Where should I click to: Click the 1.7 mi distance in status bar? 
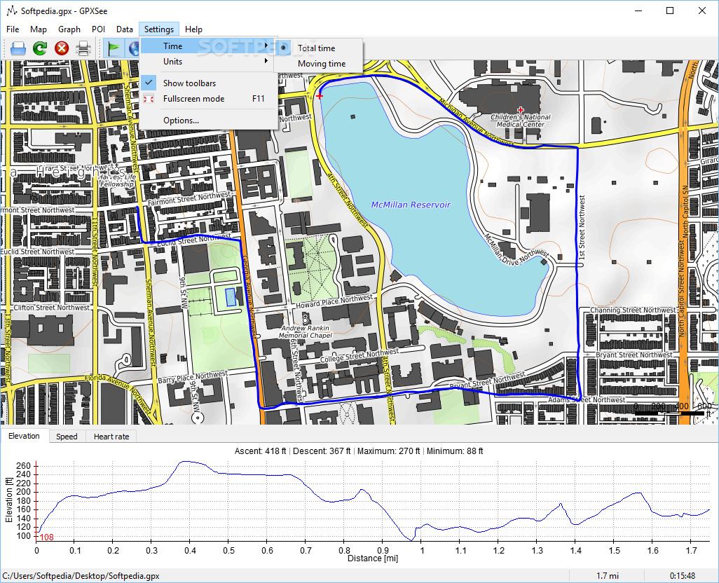click(607, 576)
